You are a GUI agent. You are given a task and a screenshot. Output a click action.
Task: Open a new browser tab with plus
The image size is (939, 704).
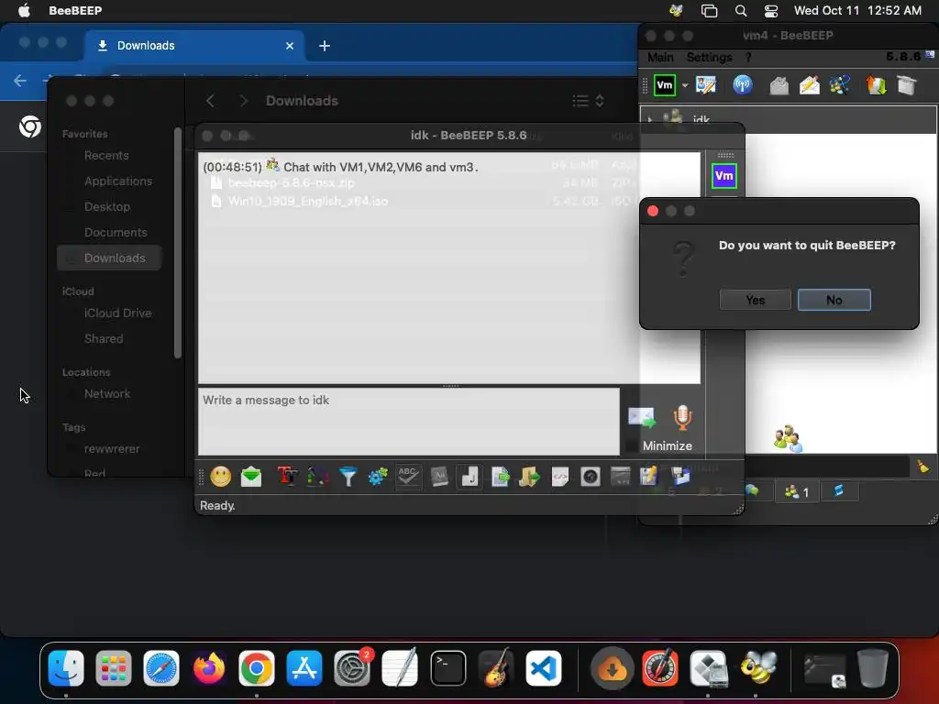coord(325,46)
